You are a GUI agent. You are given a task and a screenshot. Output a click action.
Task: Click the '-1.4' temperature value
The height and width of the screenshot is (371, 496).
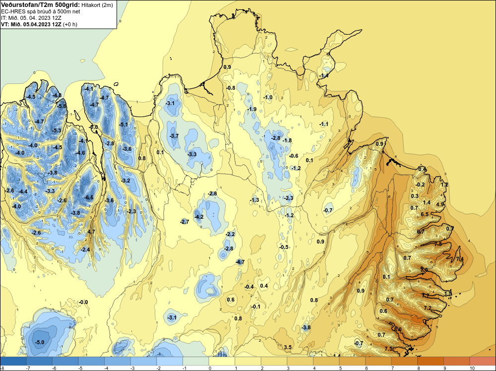pyautogui.click(x=324, y=75)
